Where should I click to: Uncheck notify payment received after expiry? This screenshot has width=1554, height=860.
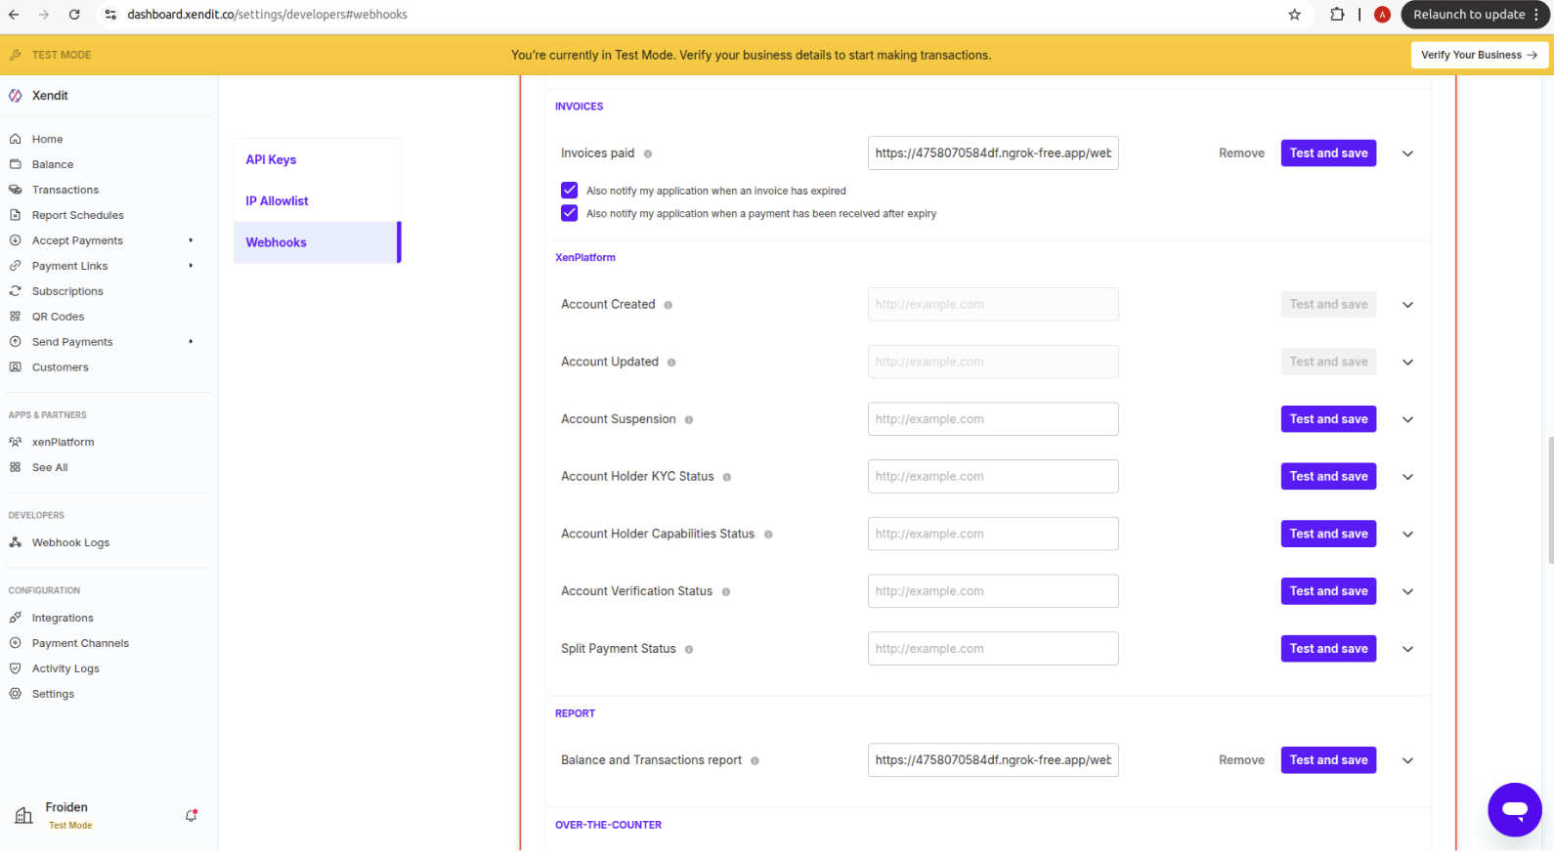pos(569,213)
